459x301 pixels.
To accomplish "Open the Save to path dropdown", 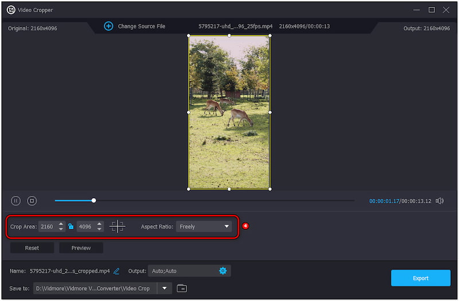I will (x=165, y=288).
